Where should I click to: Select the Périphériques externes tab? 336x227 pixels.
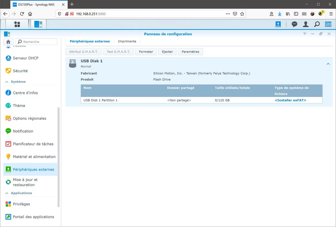(x=90, y=41)
